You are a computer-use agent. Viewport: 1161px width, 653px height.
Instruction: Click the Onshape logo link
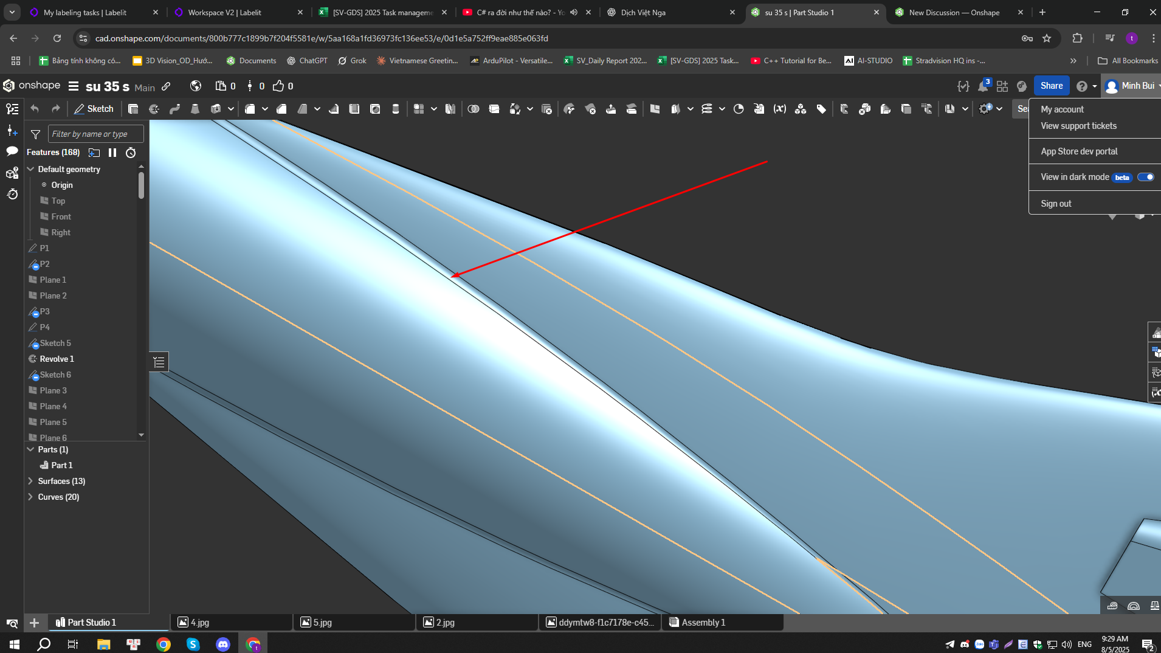tap(32, 86)
